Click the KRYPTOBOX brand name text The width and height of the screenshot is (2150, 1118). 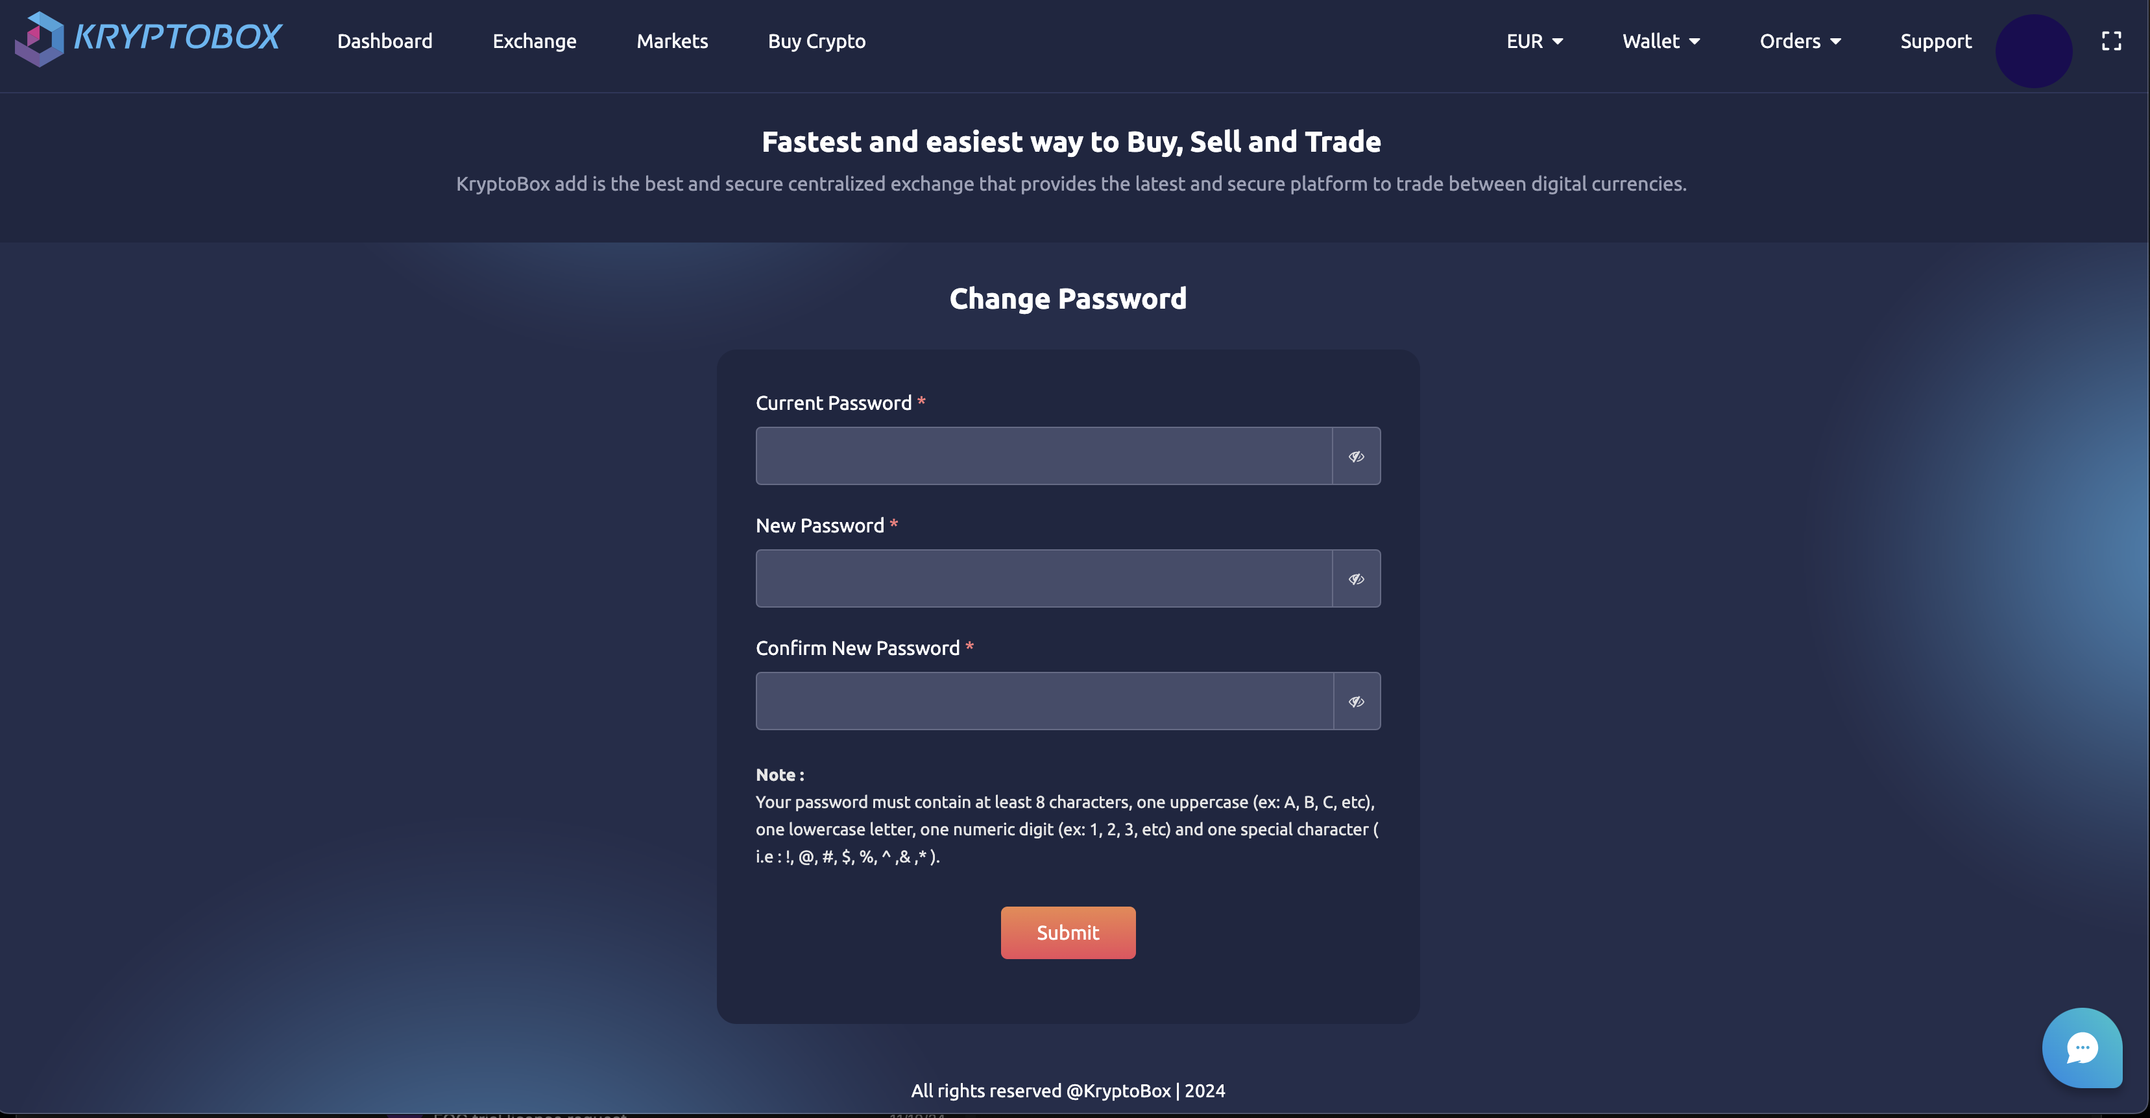(x=178, y=37)
